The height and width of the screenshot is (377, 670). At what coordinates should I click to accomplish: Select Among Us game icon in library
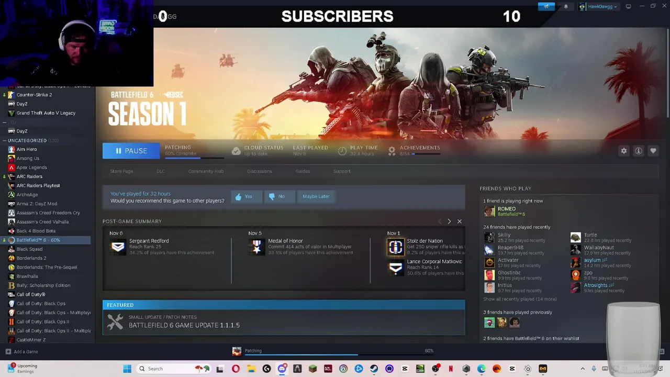pos(11,158)
